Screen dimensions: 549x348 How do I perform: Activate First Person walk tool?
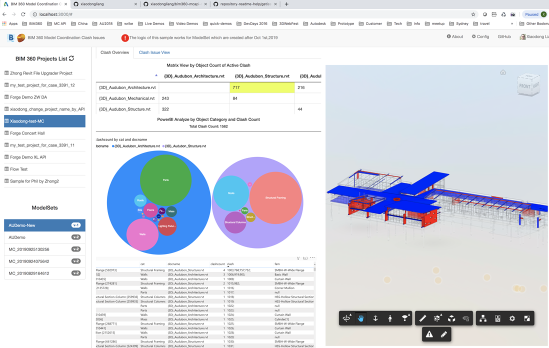[390, 318]
